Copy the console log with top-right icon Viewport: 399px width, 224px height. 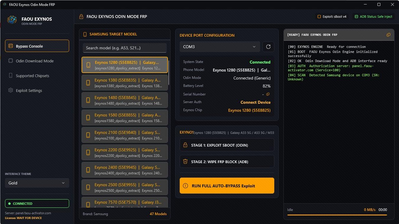click(388, 35)
